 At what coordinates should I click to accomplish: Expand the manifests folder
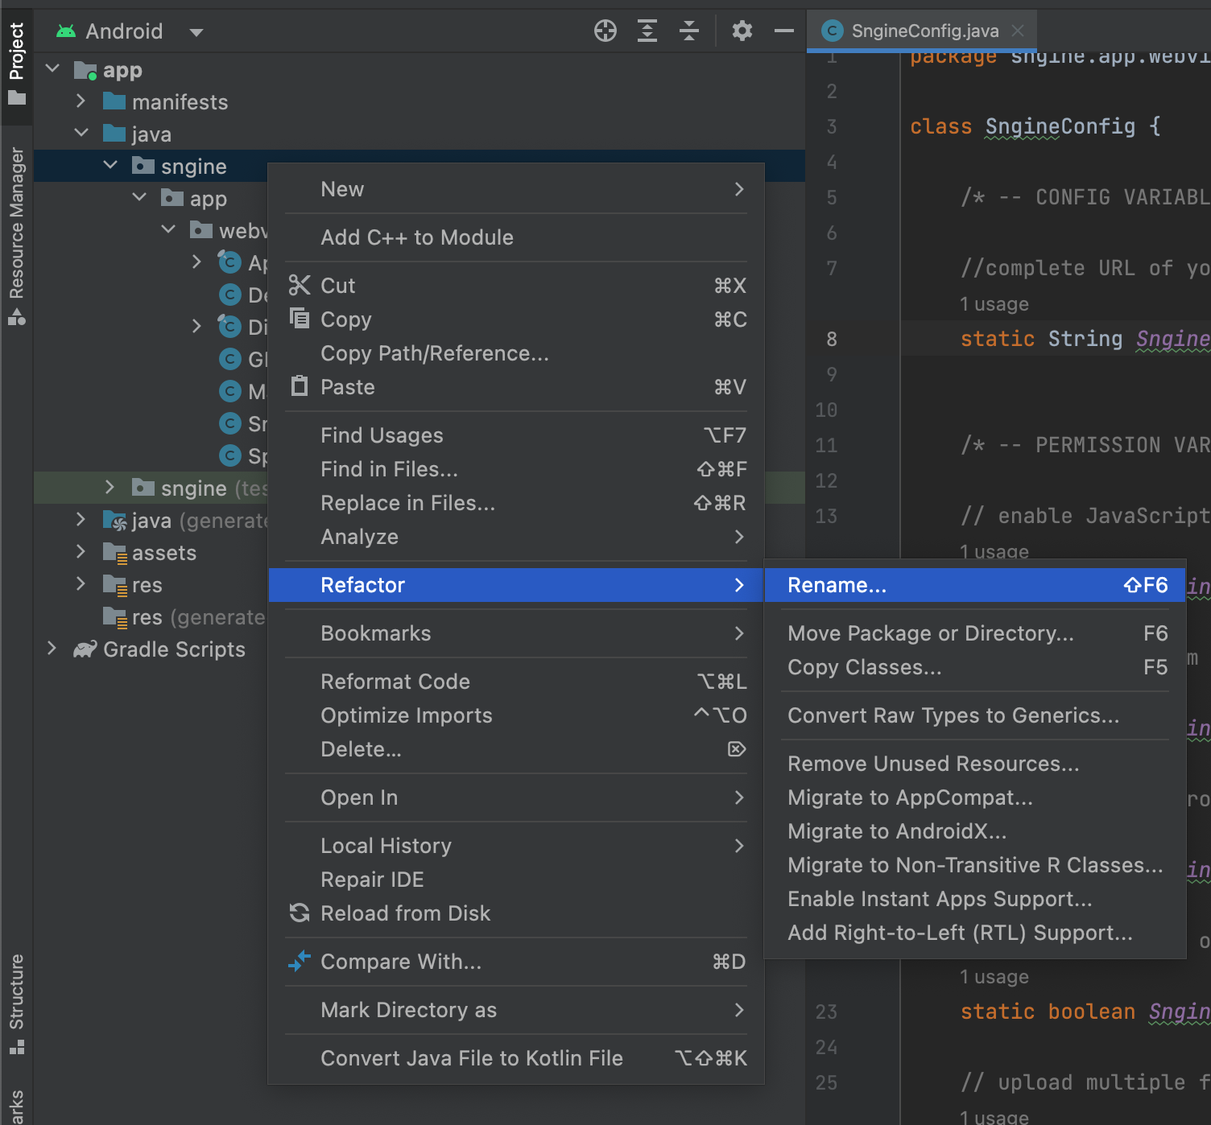tap(81, 101)
